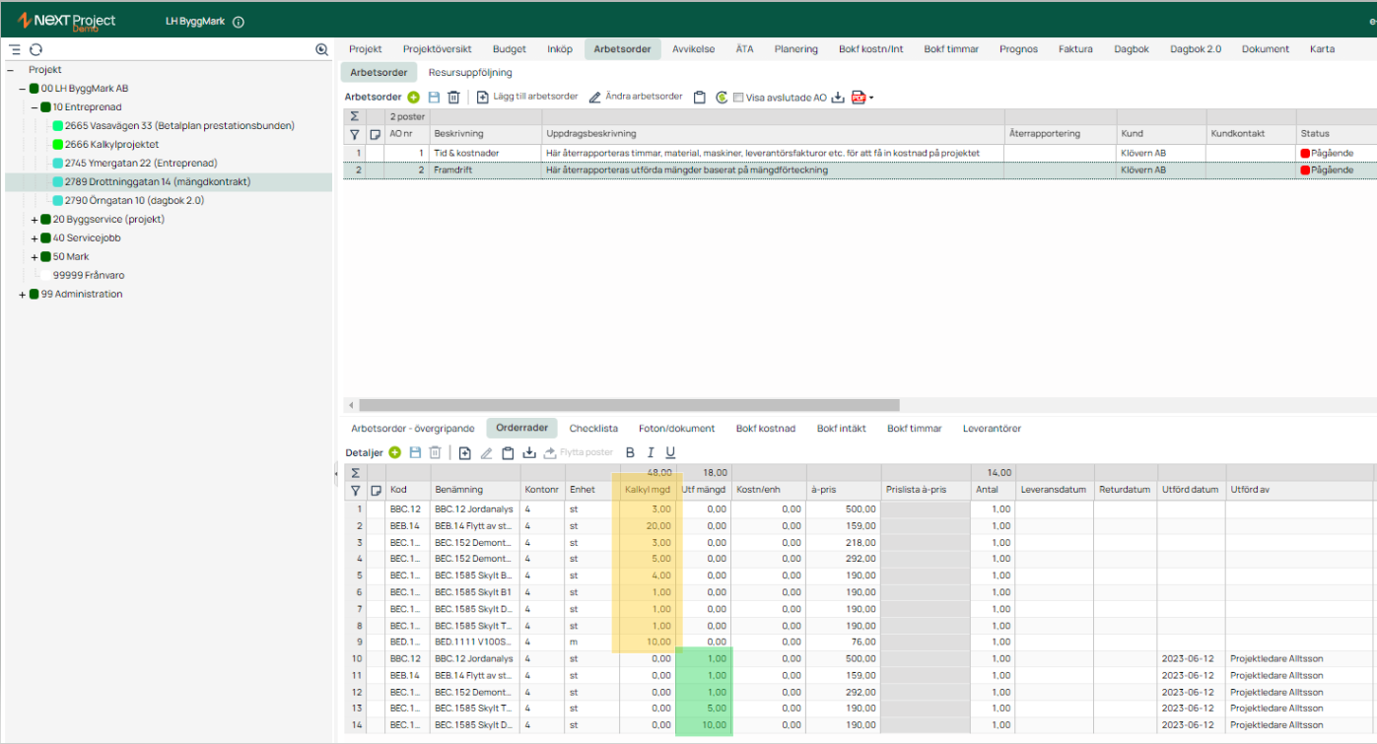Open Arbetsorder - övergripande tab

[413, 429]
